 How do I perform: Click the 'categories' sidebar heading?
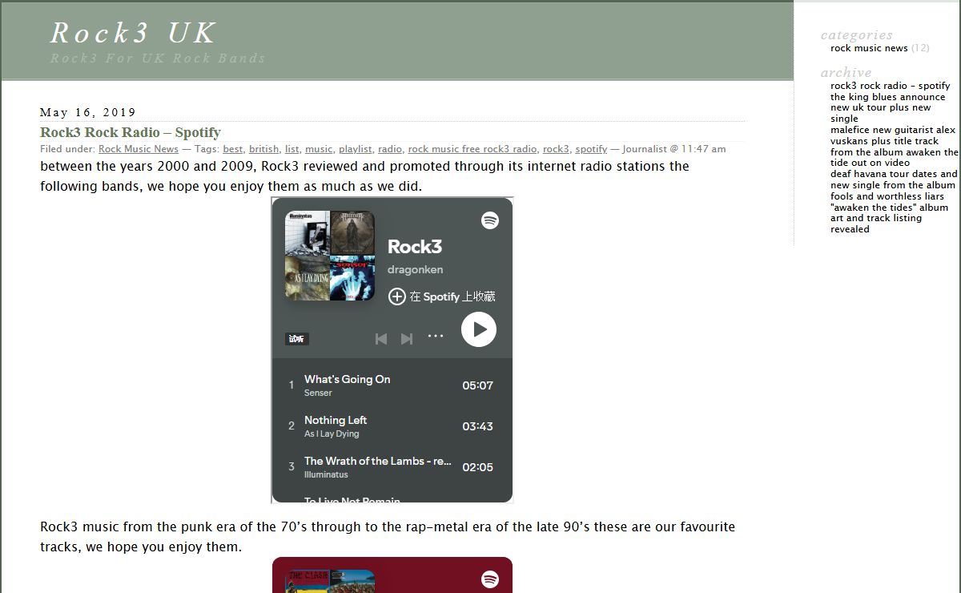pos(857,35)
